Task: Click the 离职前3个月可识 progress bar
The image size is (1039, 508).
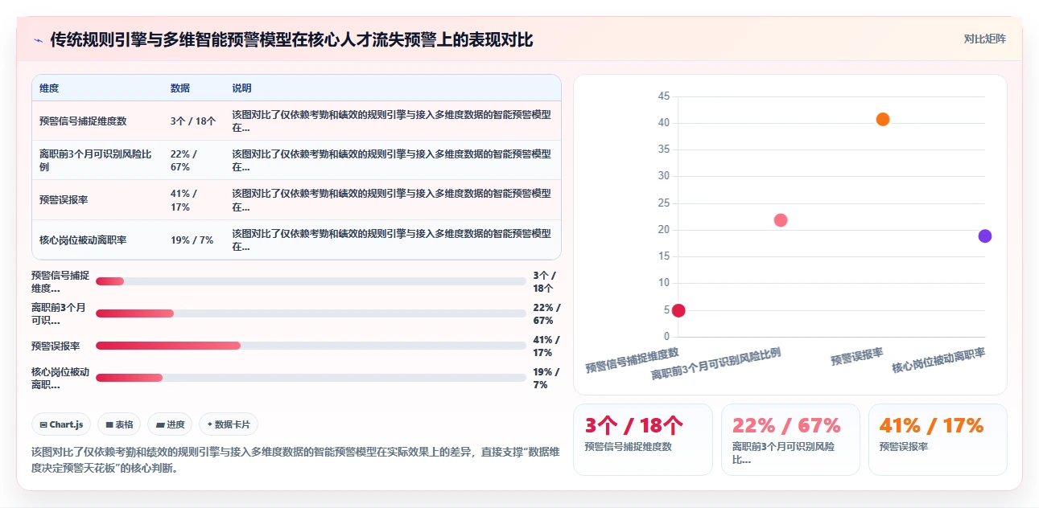Action: tap(311, 313)
